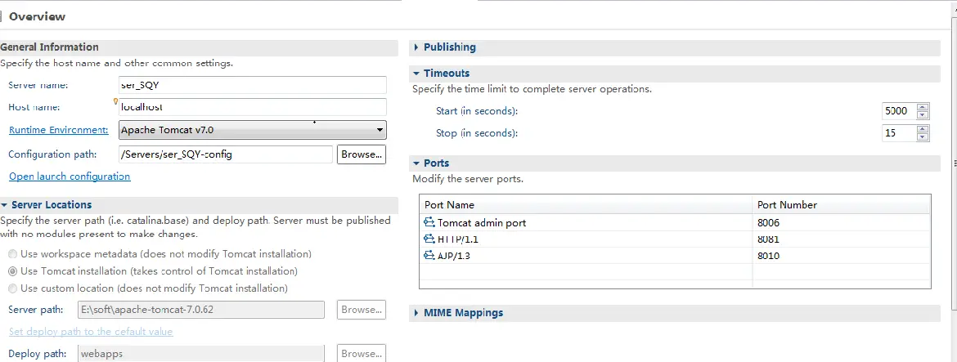Image resolution: width=957 pixels, height=362 pixels.
Task: Select the 8081 port number cell
Action: coord(842,239)
